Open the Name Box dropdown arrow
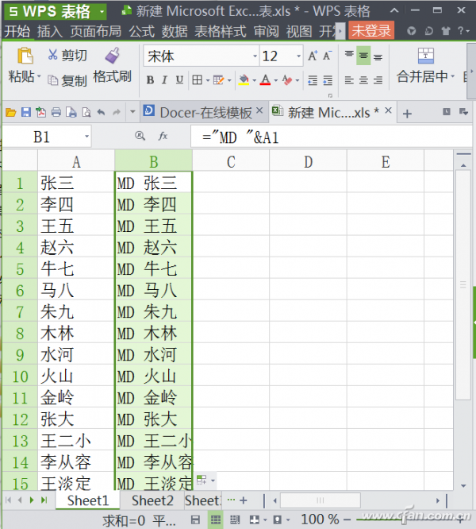The height and width of the screenshot is (529, 476). (x=86, y=137)
